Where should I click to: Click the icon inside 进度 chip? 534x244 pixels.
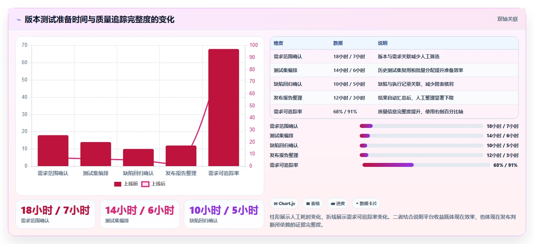pyautogui.click(x=333, y=204)
